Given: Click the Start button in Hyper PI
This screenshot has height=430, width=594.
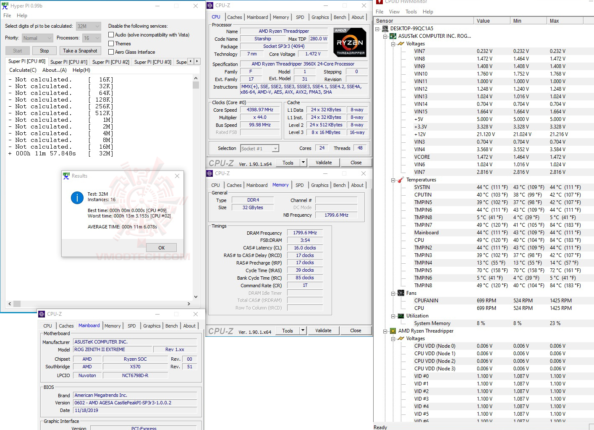Looking at the screenshot, I should (x=17, y=50).
